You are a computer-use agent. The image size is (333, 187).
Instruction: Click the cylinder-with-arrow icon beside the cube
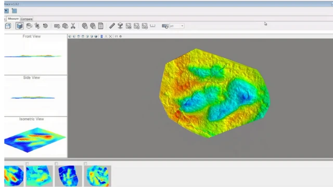[29, 26]
